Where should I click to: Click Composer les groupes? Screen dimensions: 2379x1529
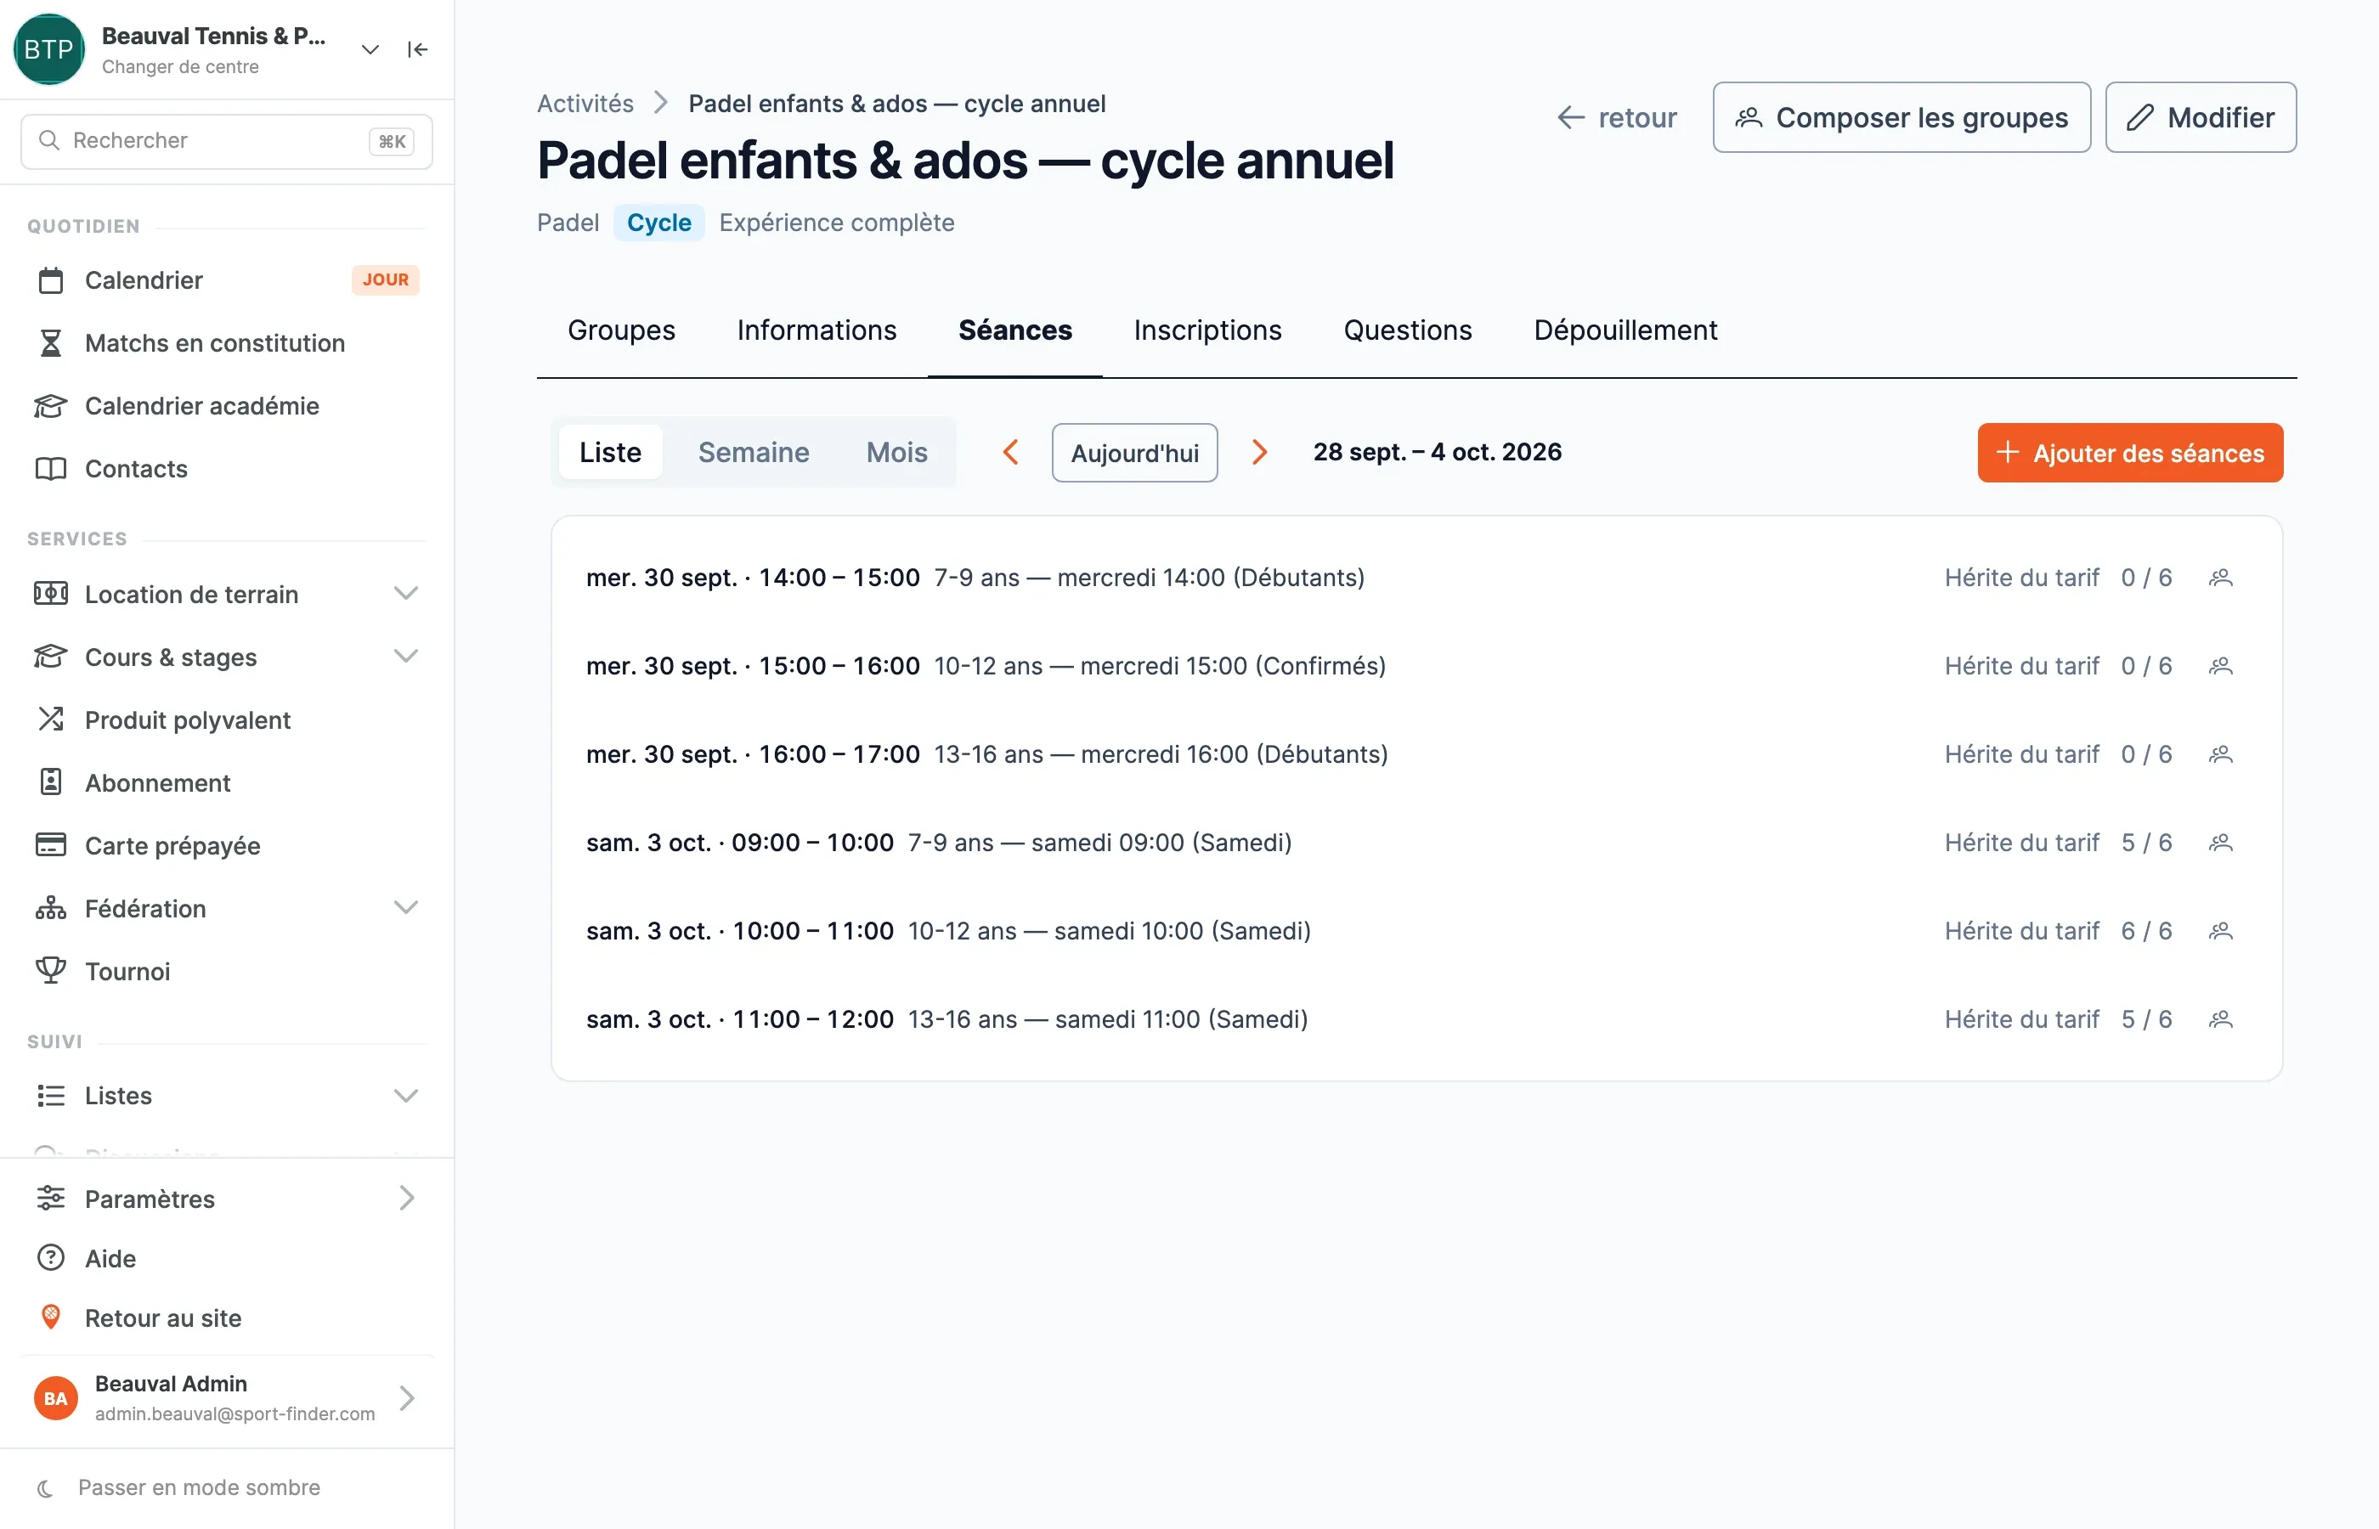click(1902, 117)
